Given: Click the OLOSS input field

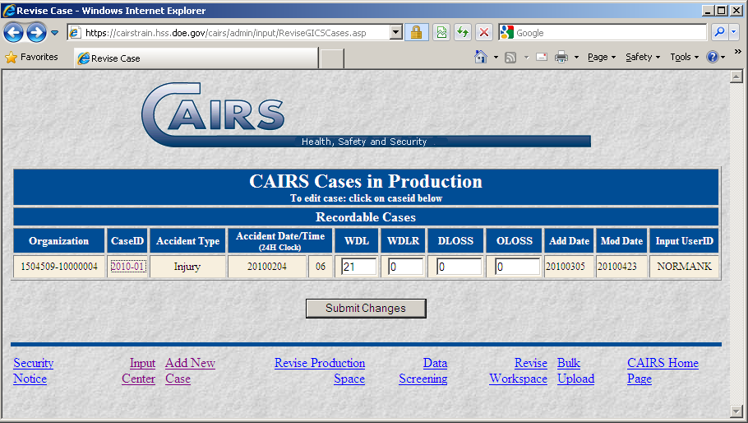Looking at the screenshot, I should [x=517, y=267].
